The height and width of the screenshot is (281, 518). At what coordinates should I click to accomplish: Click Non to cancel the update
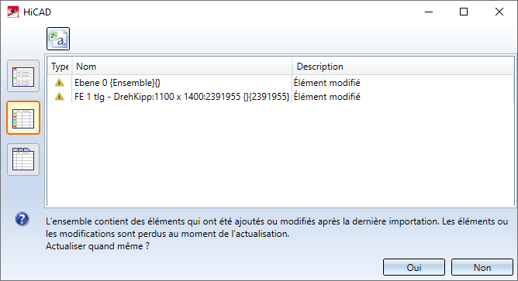(482, 267)
